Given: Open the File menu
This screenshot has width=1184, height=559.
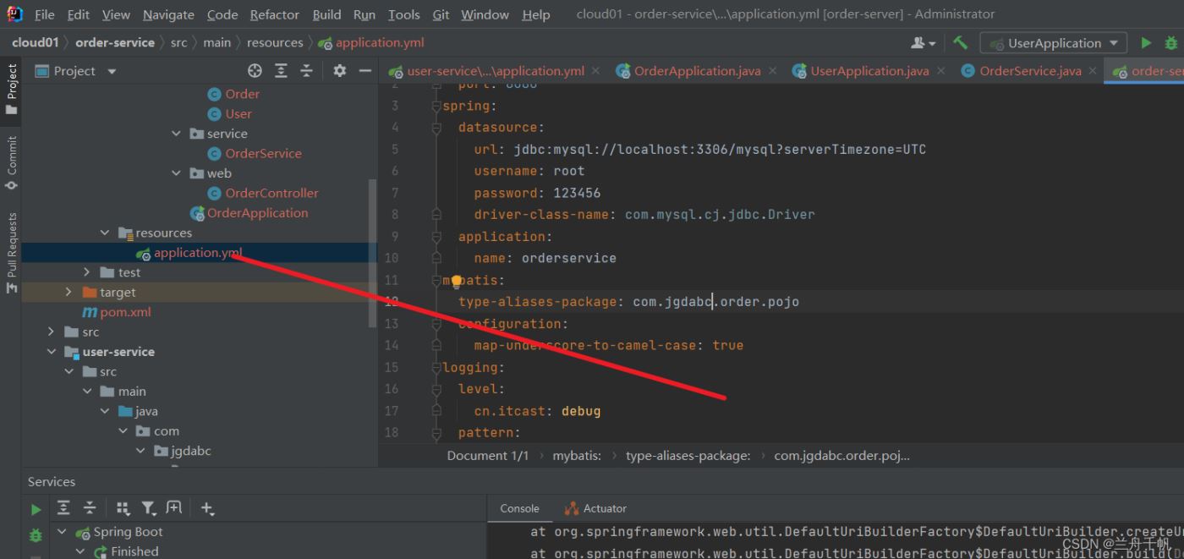Looking at the screenshot, I should click(45, 14).
